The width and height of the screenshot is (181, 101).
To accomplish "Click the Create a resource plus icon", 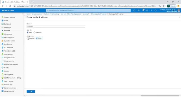I will pyautogui.click(x=3, y=17).
